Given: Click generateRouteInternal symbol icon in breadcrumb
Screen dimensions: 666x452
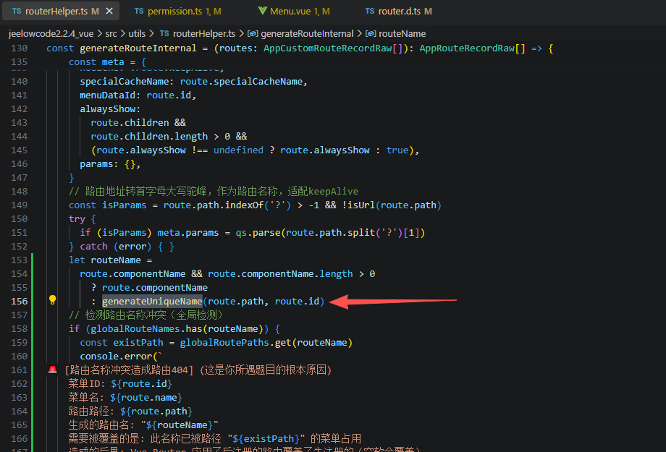Looking at the screenshot, I should tap(252, 33).
